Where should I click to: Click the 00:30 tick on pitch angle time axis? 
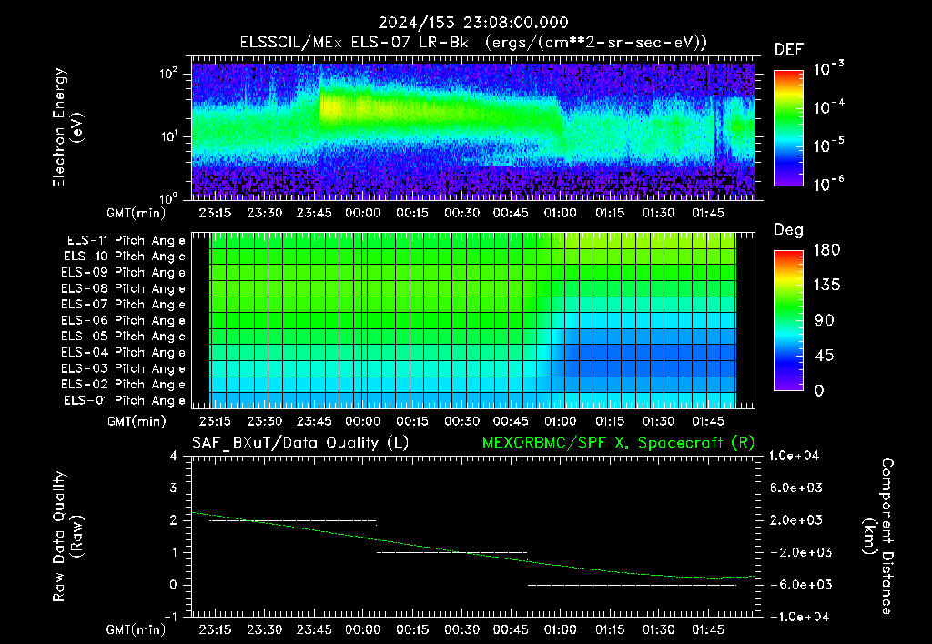pos(461,421)
